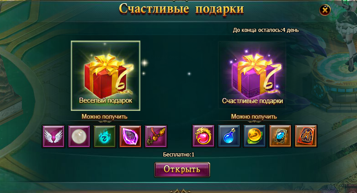Select the purple crystal shard icon
Image resolution: width=357 pixels, height=193 pixels.
pyautogui.click(x=130, y=136)
